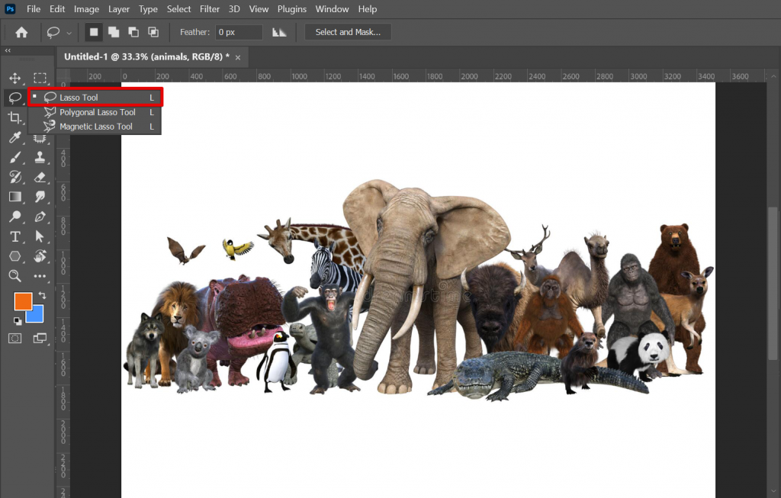Select the Brush tool

[x=15, y=157]
